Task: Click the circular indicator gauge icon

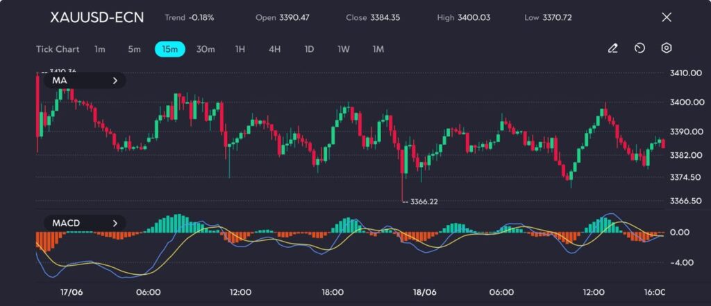Action: [x=639, y=48]
